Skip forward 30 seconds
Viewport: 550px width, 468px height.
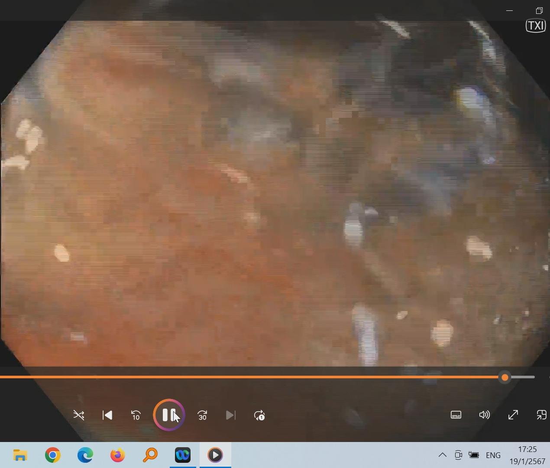(x=202, y=415)
